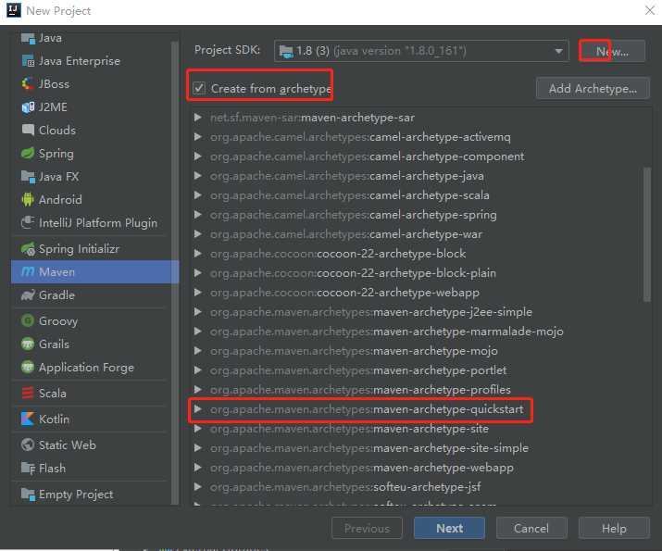Expand camel-archetype-activemq archetype
The image size is (662, 551).
[197, 137]
